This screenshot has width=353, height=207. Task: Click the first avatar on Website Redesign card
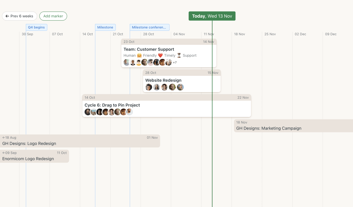[149, 87]
